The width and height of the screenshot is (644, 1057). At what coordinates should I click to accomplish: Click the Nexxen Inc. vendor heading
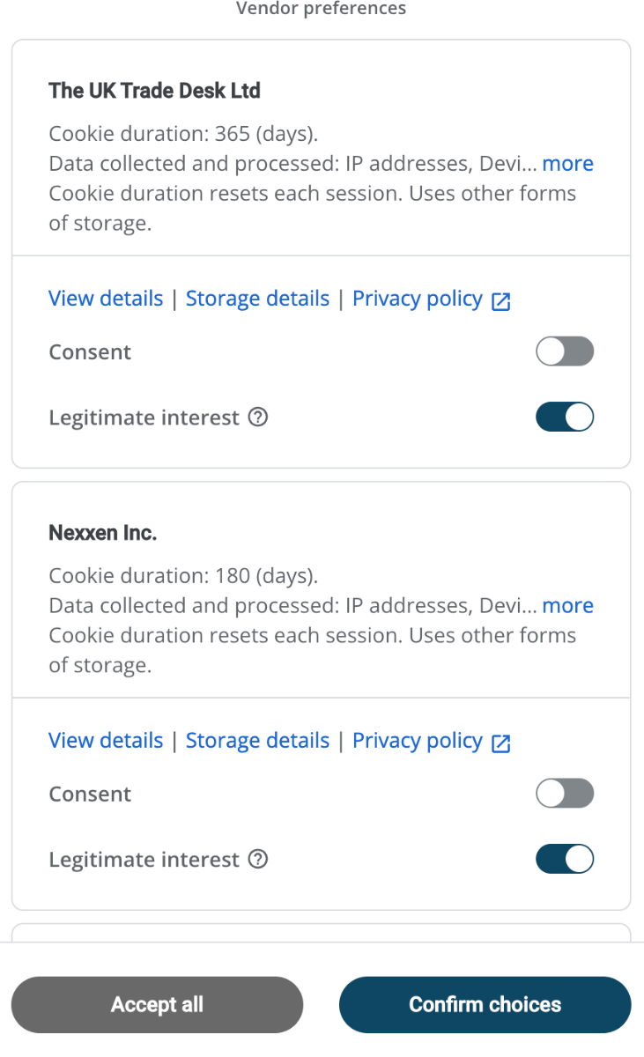[x=102, y=533]
